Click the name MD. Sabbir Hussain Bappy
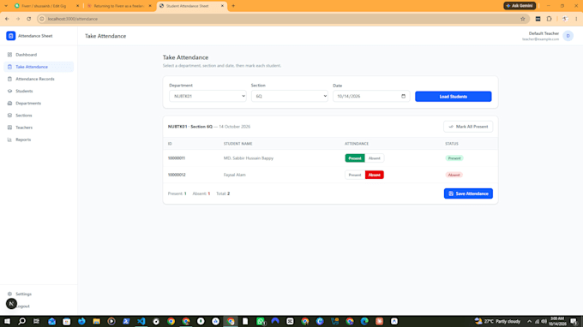 point(249,158)
